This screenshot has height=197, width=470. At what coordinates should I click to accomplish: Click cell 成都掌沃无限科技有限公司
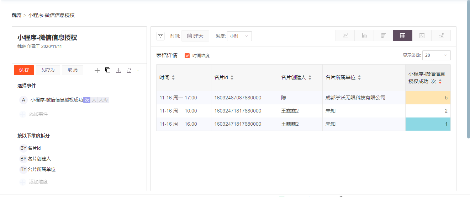click(364, 98)
